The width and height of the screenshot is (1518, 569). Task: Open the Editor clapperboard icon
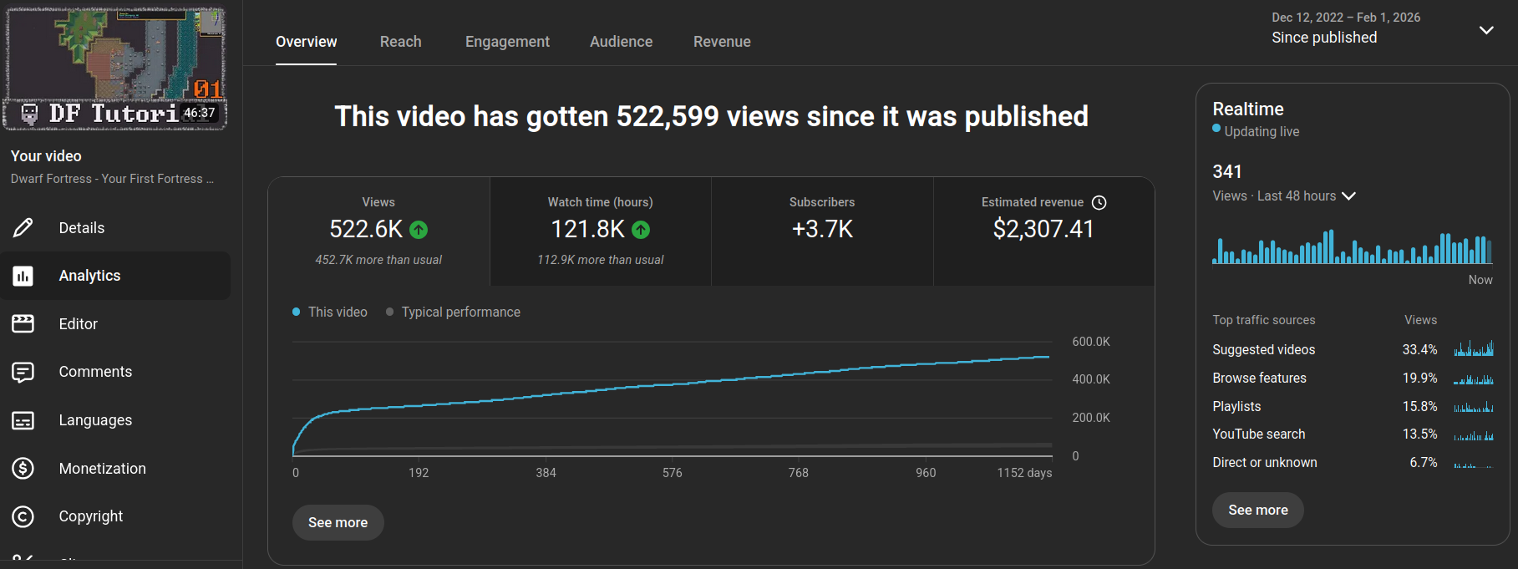click(x=23, y=323)
